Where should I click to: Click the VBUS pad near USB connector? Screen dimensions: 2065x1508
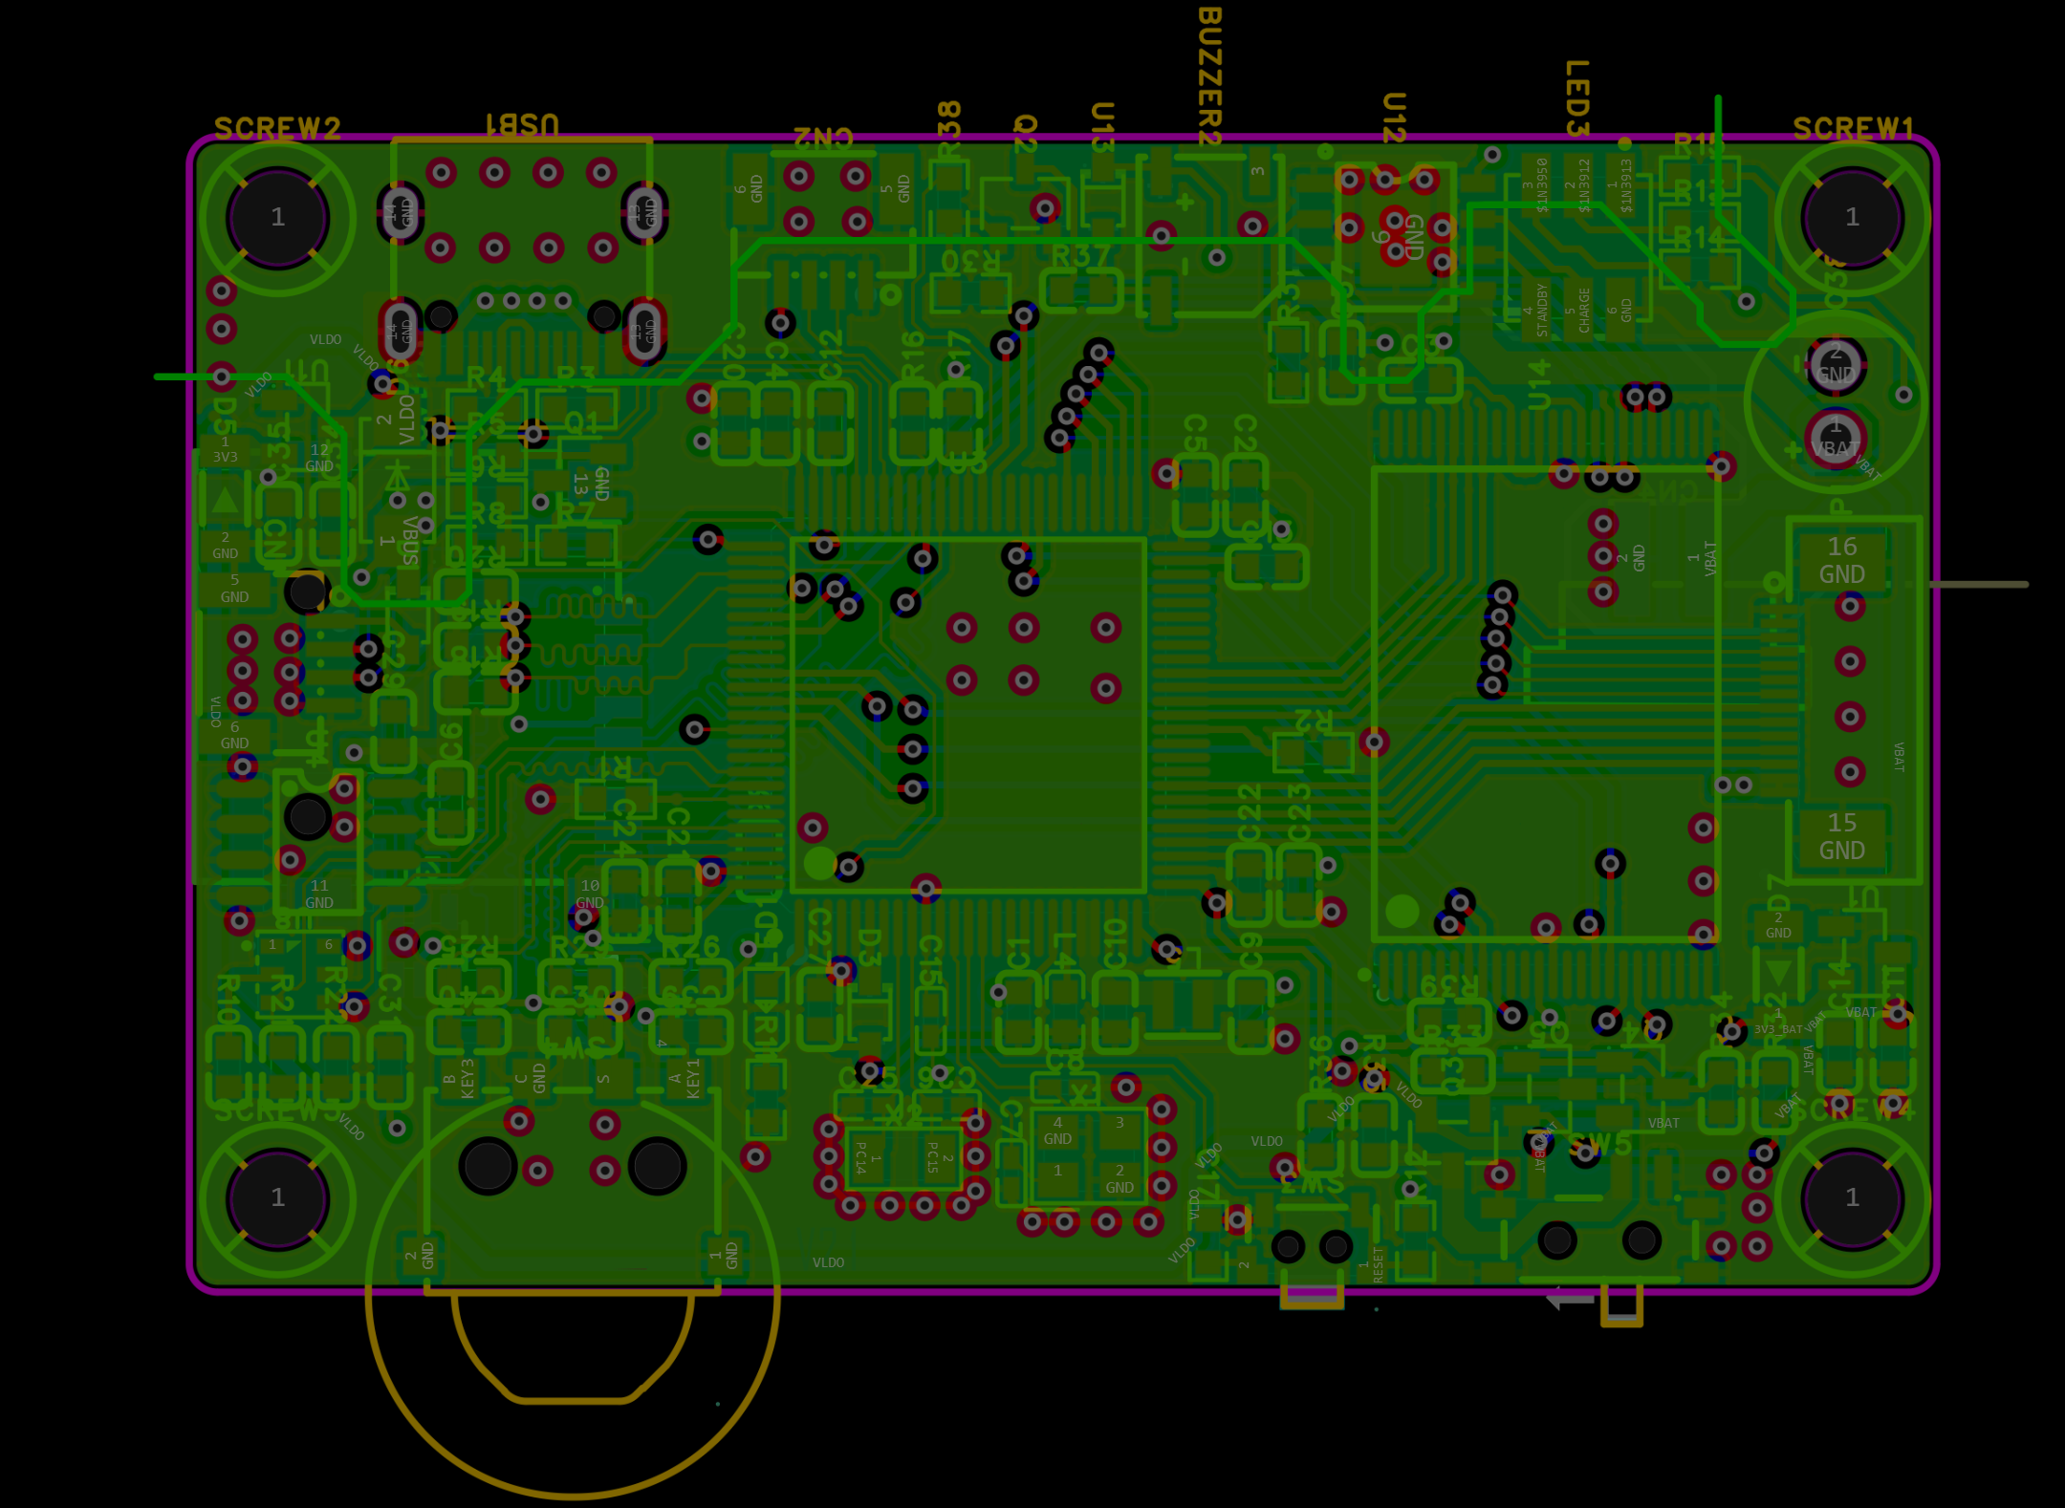(x=400, y=541)
